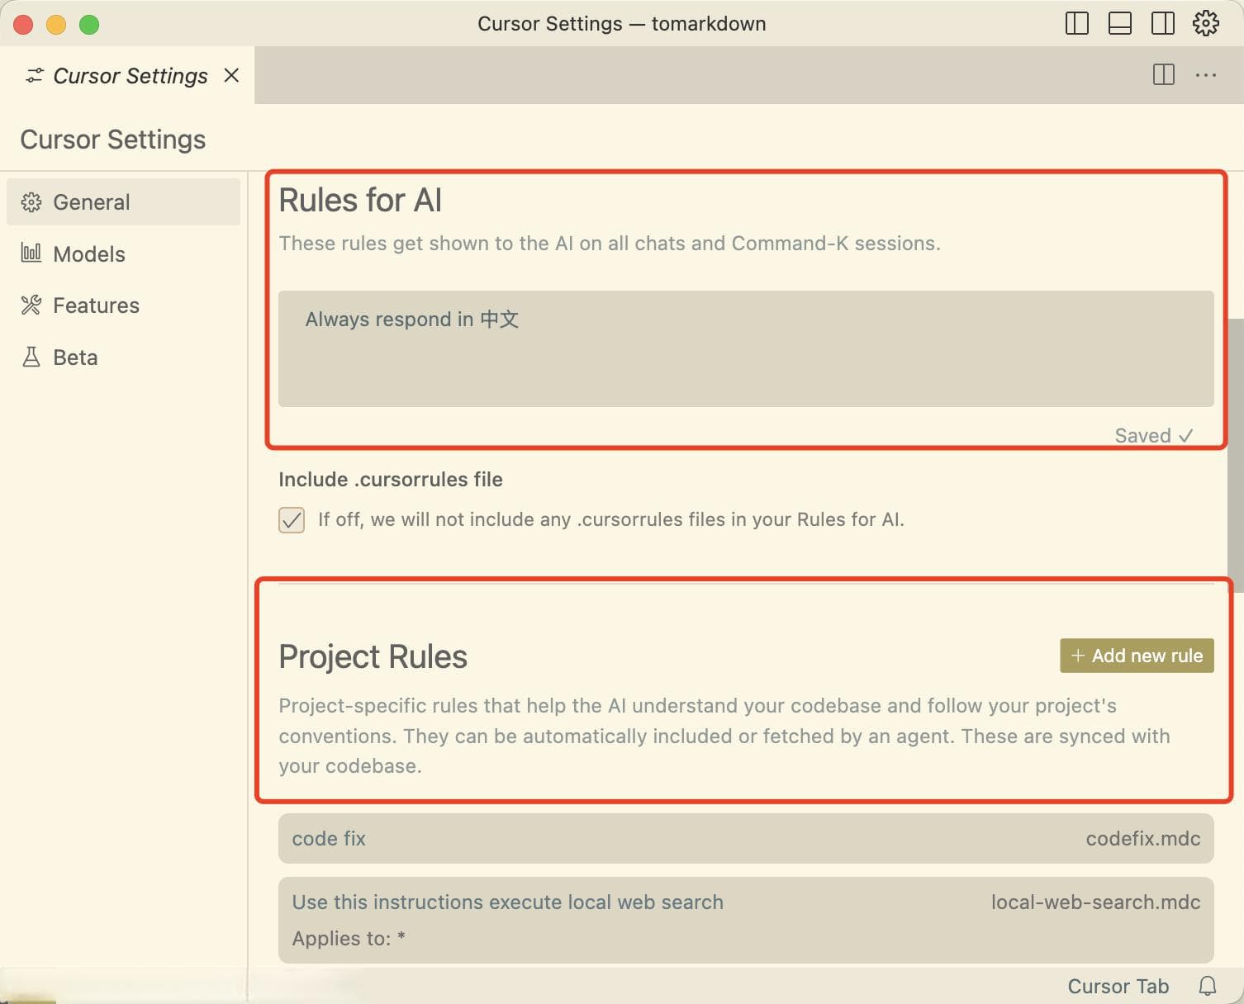Open General settings section

tap(123, 202)
